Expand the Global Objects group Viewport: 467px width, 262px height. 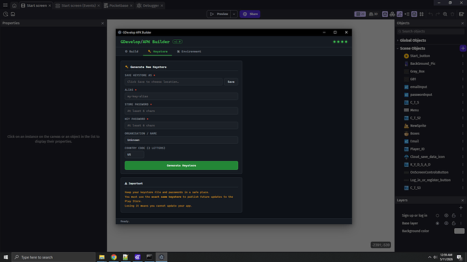pyautogui.click(x=397, y=41)
